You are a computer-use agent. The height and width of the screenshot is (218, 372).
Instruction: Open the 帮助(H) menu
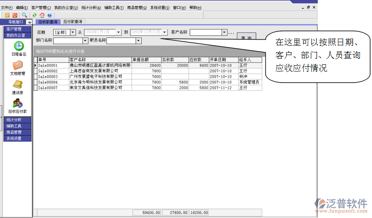click(195, 8)
